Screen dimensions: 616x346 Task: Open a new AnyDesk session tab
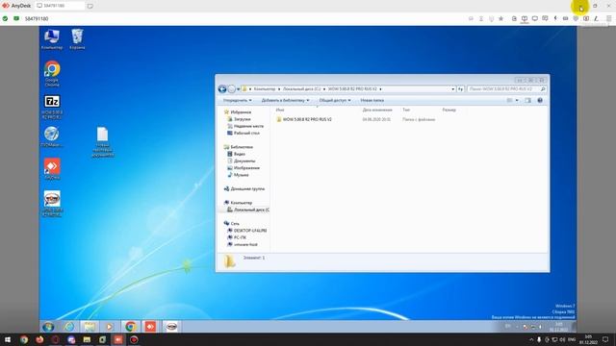coord(90,6)
